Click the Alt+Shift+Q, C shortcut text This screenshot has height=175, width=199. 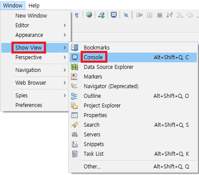pos(171,57)
